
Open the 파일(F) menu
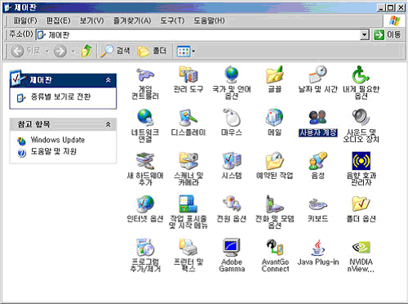[x=25, y=20]
